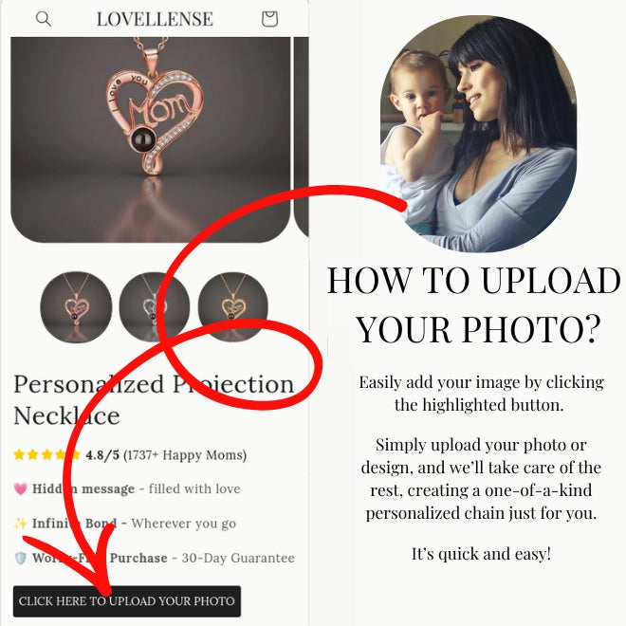Click CLICK HERE TO UPLOAD YOUR PHOTO button

click(x=127, y=601)
